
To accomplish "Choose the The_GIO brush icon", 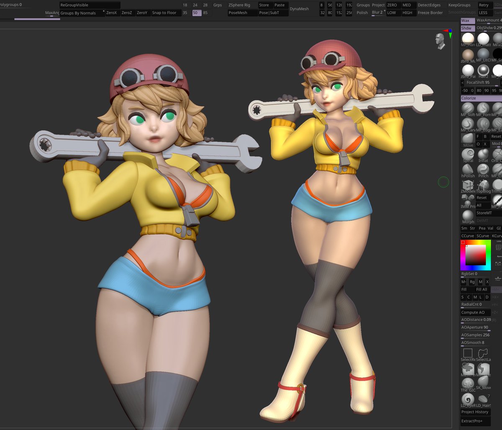I will [x=468, y=384].
